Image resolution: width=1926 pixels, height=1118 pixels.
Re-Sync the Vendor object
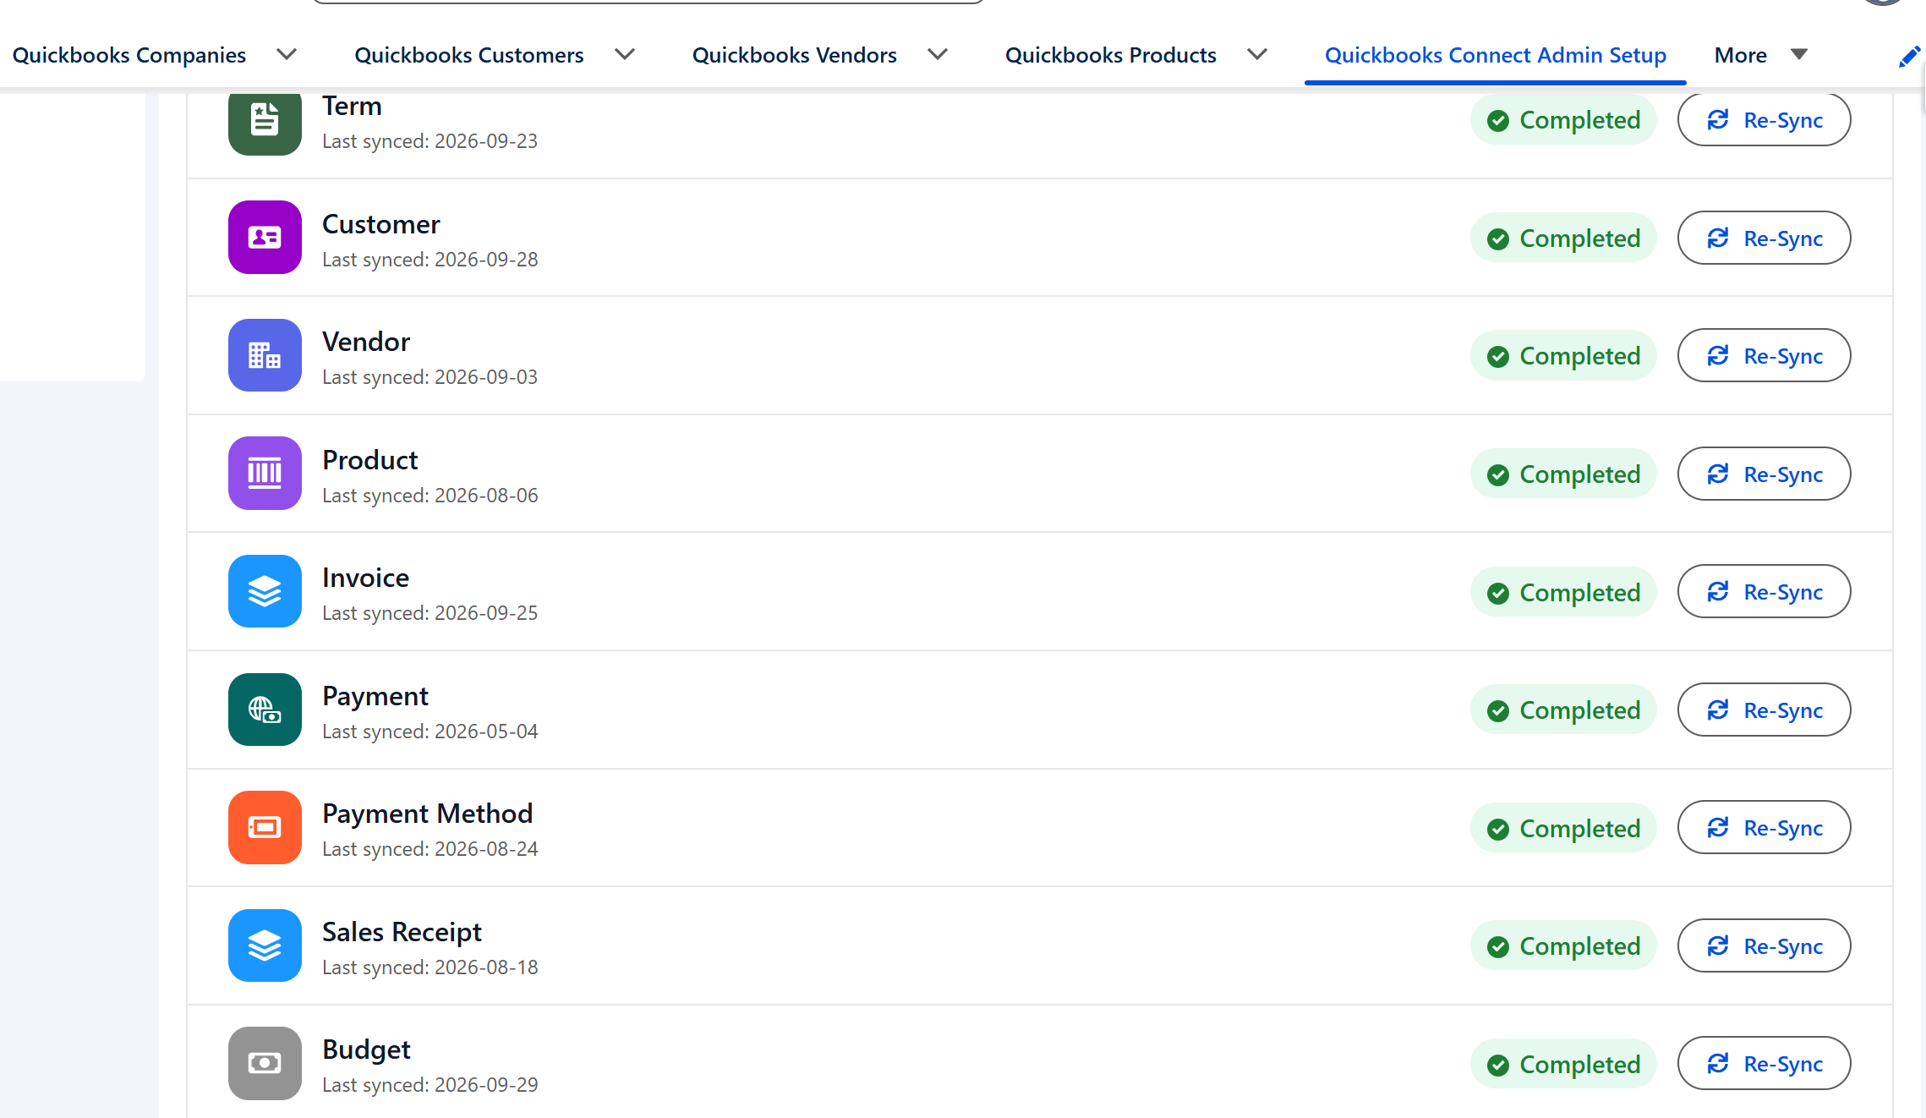pyautogui.click(x=1764, y=356)
